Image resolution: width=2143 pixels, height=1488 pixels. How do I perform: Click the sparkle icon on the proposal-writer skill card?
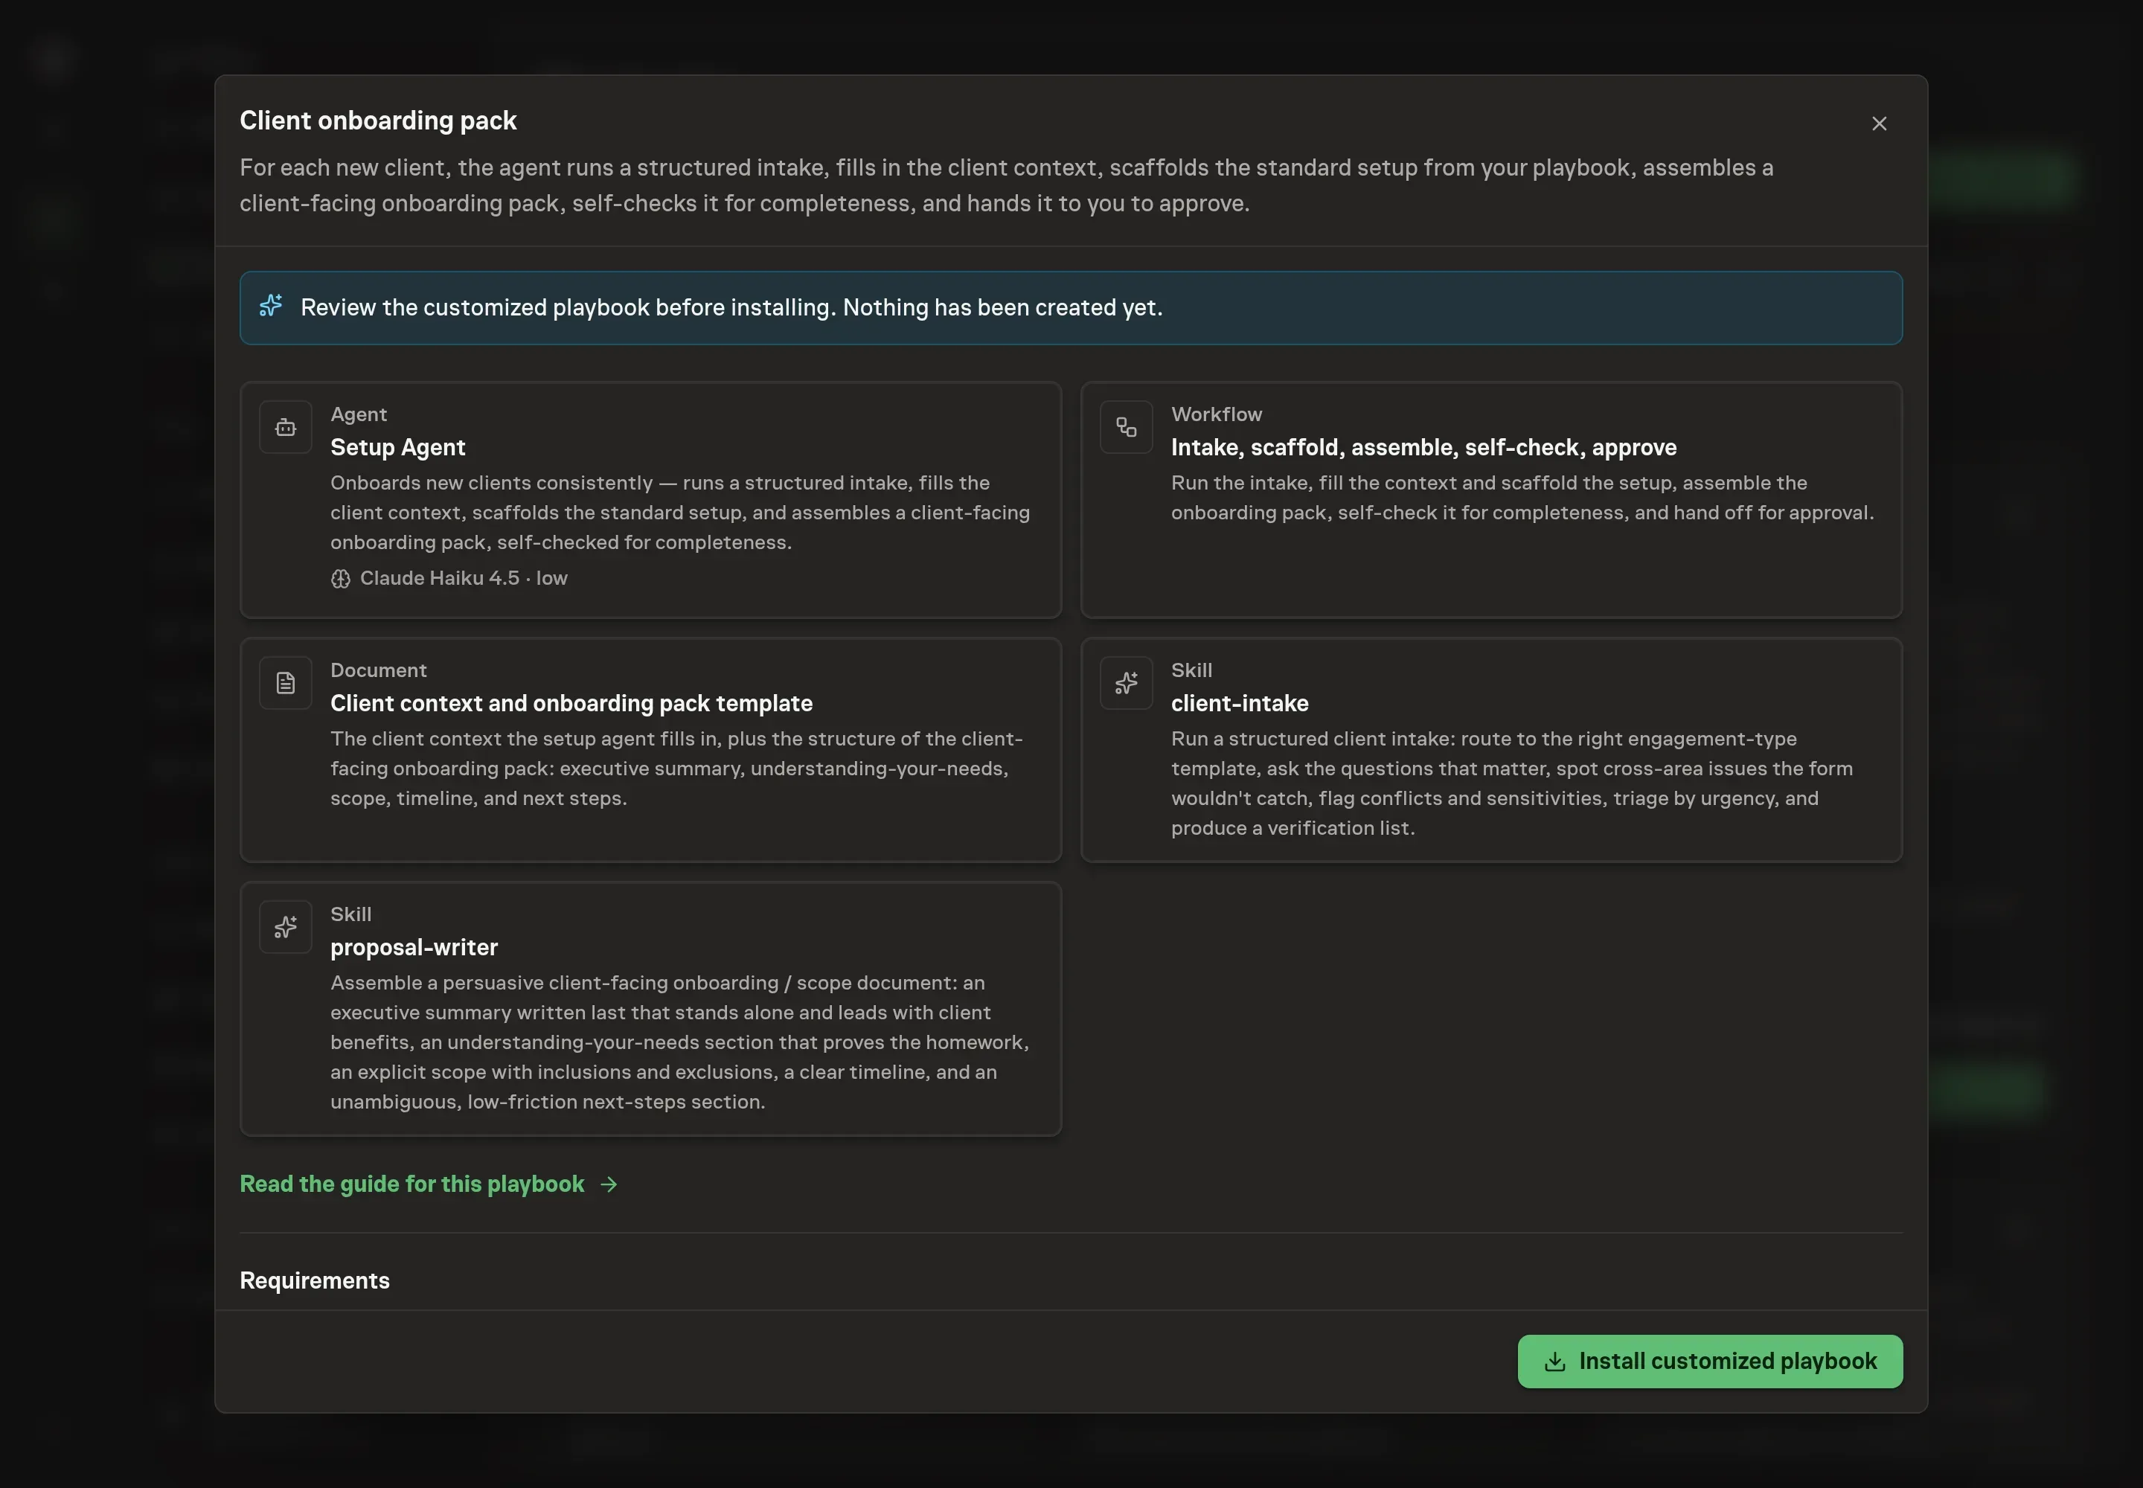(285, 927)
